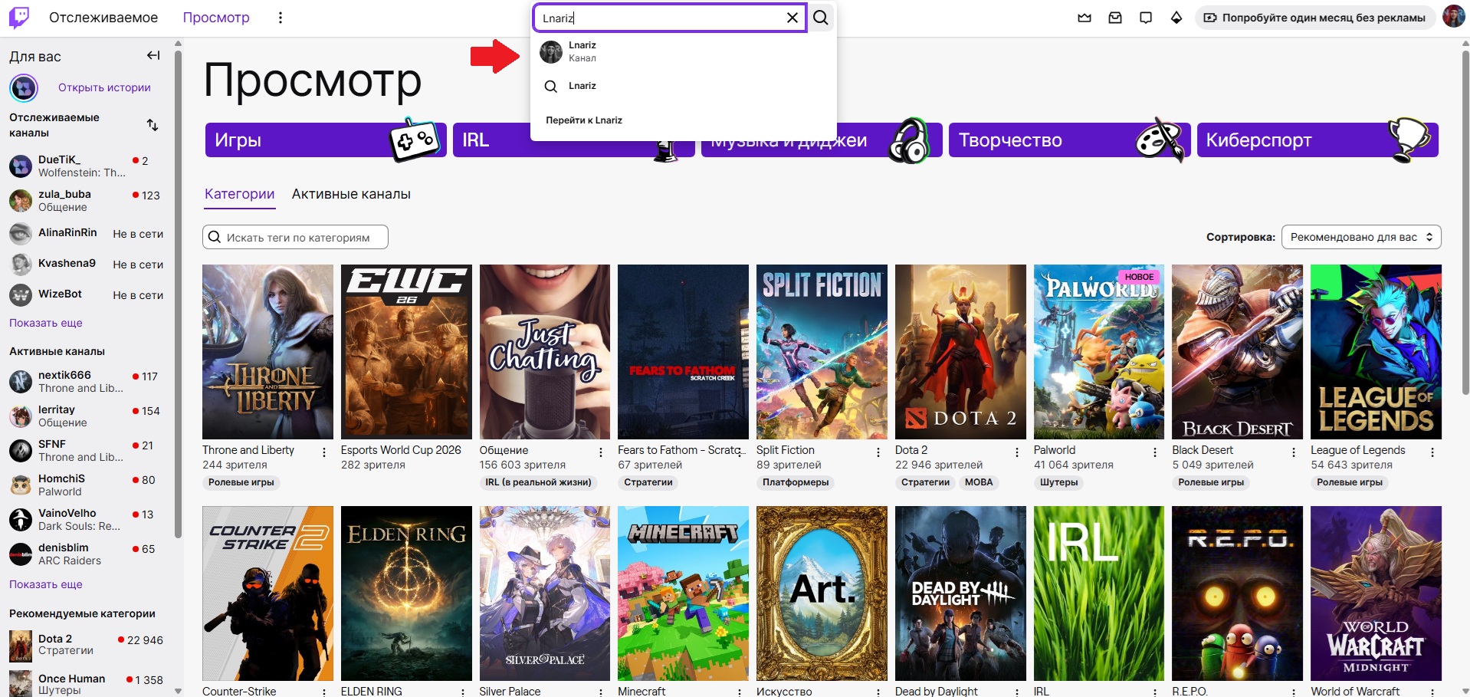Open the Minecraft cover art
1470x697 pixels.
click(684, 593)
